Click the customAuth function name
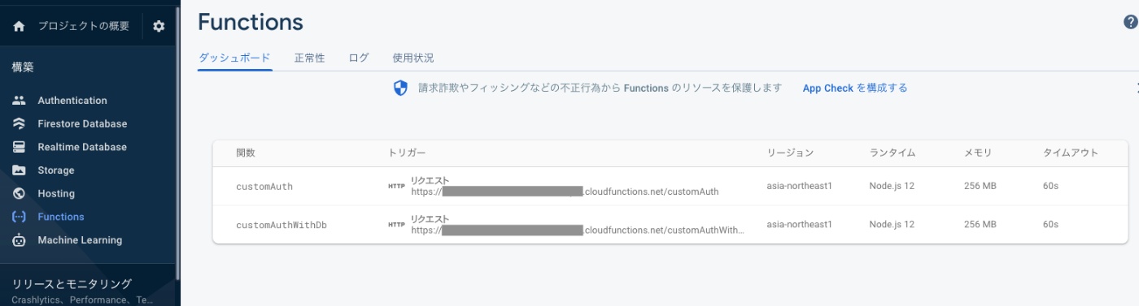Image resolution: width=1139 pixels, height=306 pixels. [x=264, y=187]
